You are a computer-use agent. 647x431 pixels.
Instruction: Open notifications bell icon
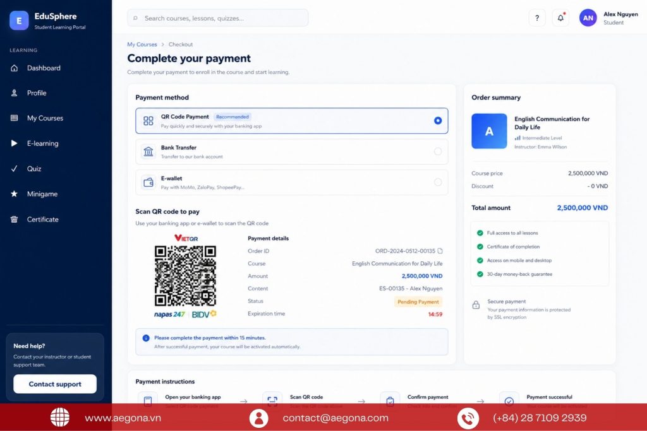[560, 18]
